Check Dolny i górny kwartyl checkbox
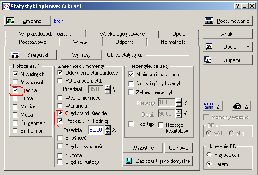The image size is (258, 175). [x=131, y=83]
